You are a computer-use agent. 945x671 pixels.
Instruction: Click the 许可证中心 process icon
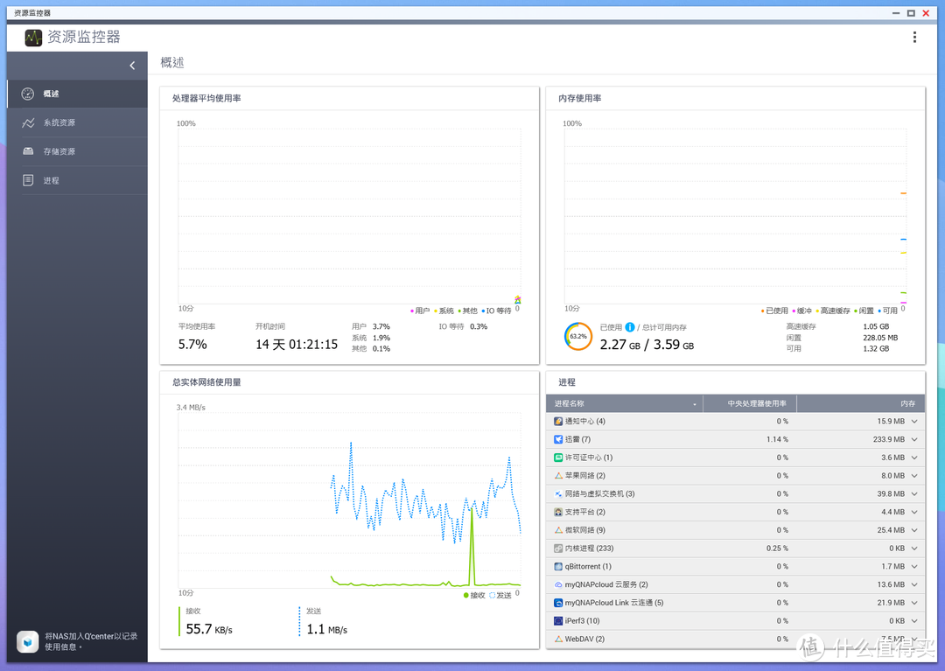558,458
